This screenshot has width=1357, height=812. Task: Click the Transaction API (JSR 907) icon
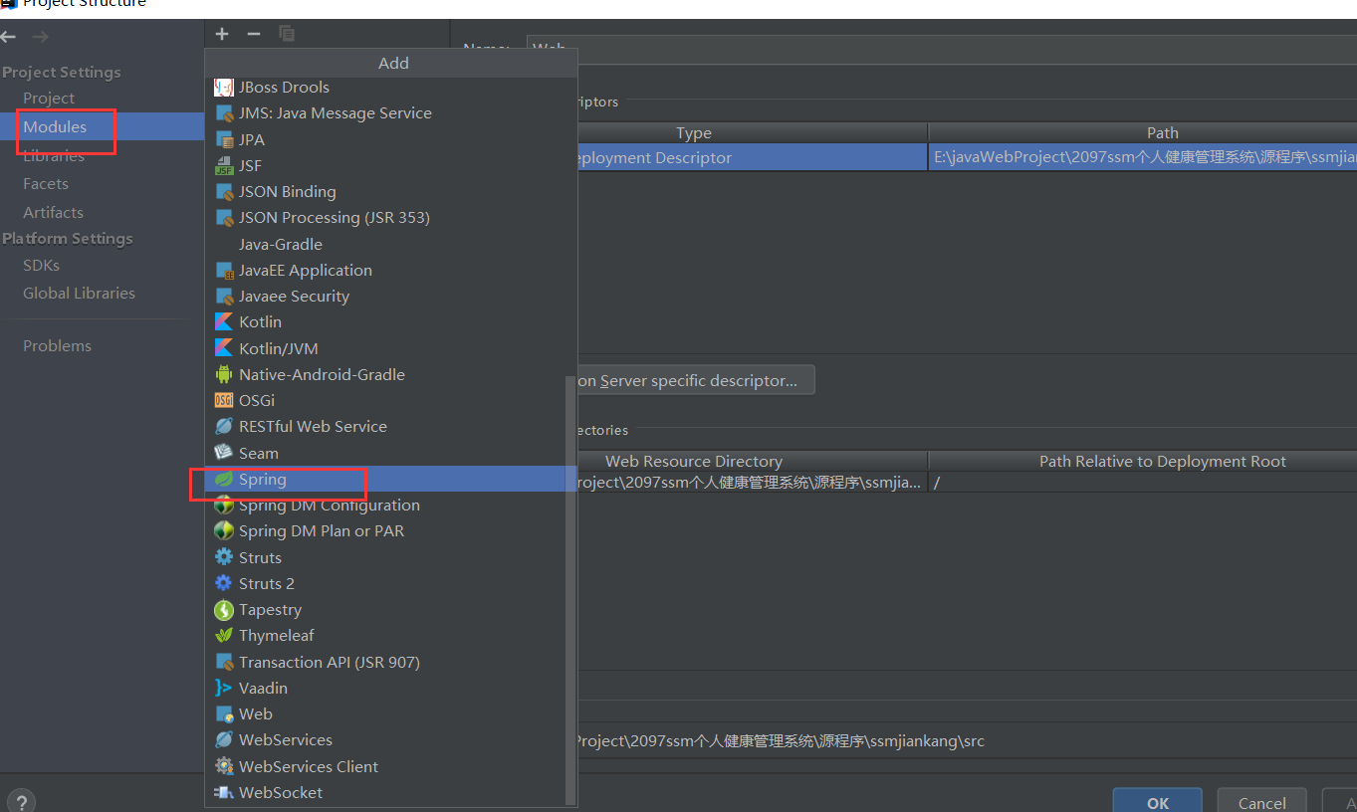point(224,662)
